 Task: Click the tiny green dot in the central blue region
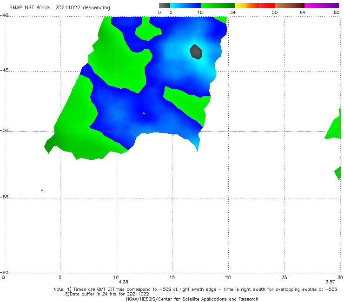[x=144, y=113]
